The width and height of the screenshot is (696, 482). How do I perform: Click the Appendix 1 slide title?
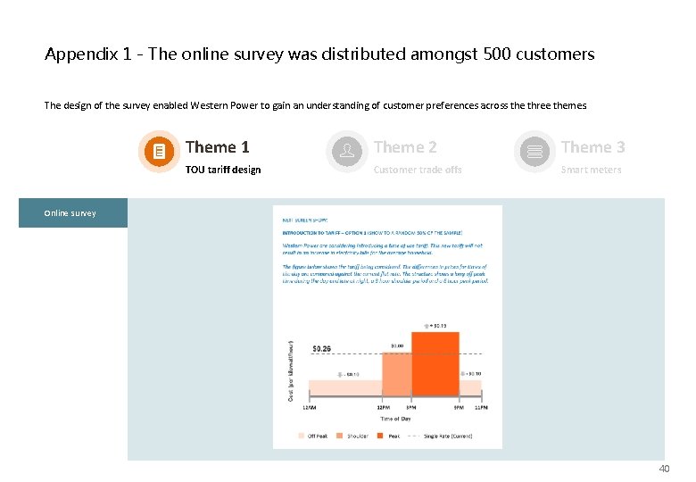click(319, 54)
